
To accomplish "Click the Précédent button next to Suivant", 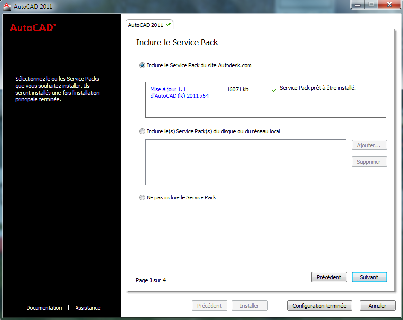I will 329,277.
